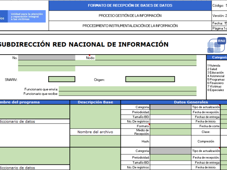Click the Nombre del programa column header
This screenshot has height=170, width=227.
(35, 102)
